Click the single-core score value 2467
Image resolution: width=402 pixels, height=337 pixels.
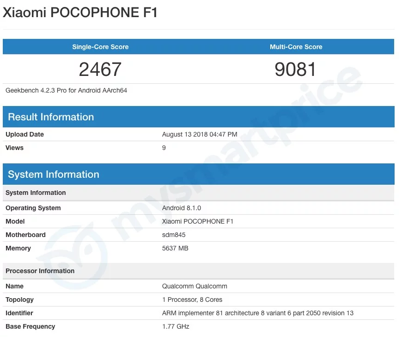(100, 69)
